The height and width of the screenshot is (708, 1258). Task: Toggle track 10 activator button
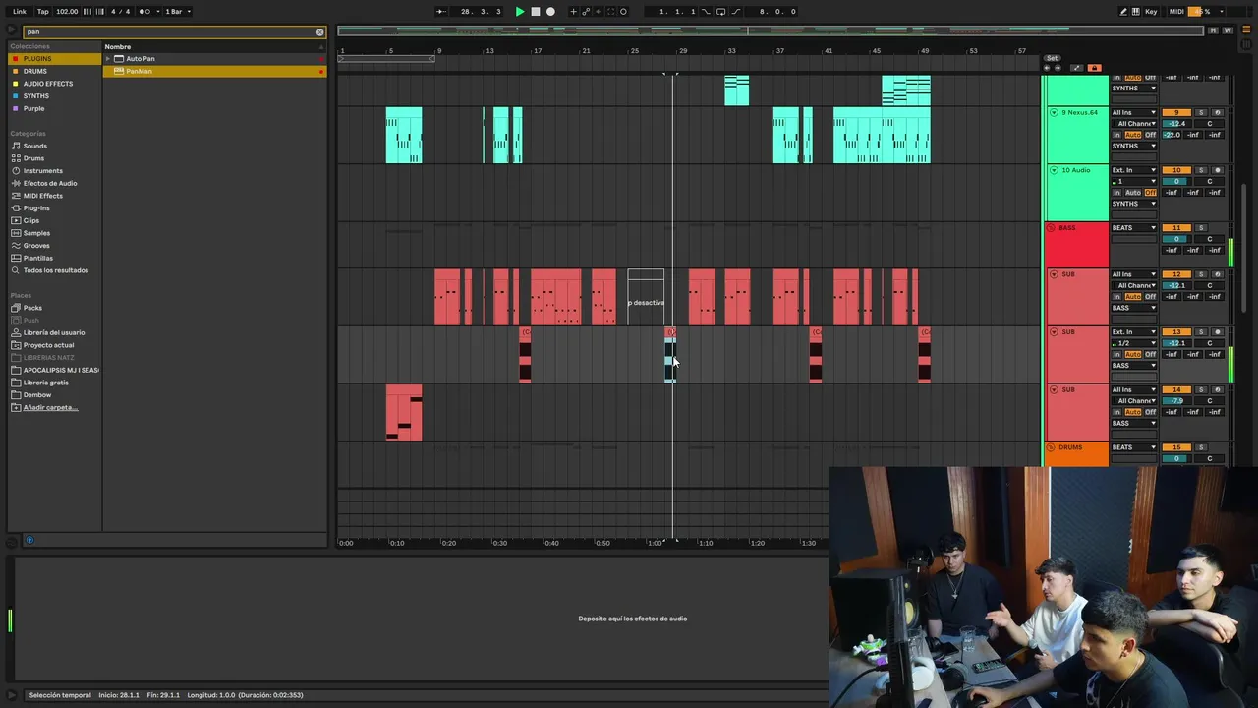(x=1176, y=170)
